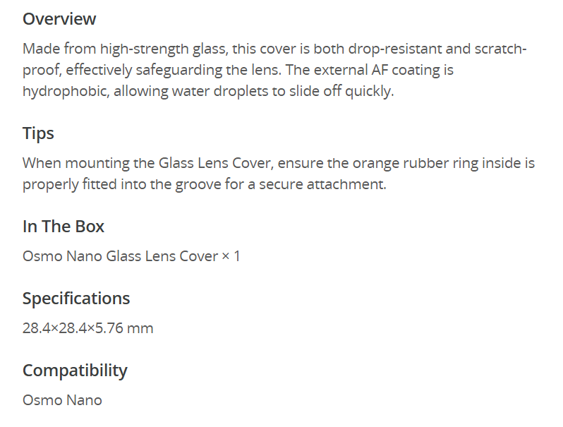
Task: Click the Tips section heading
Action: coord(38,133)
